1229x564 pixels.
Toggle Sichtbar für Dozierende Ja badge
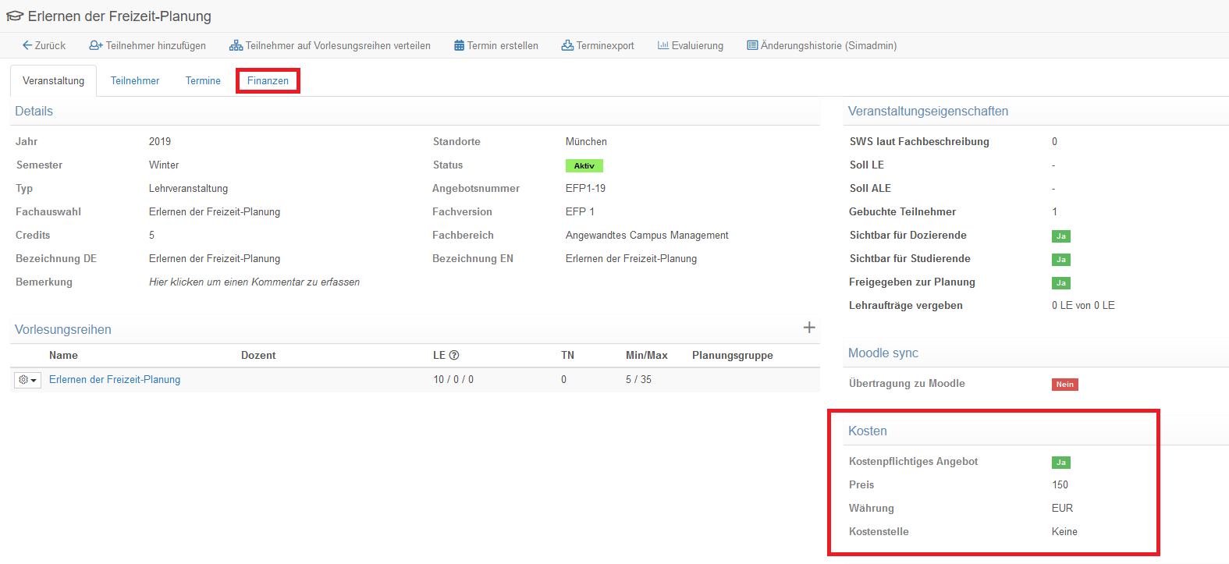pyautogui.click(x=1060, y=236)
